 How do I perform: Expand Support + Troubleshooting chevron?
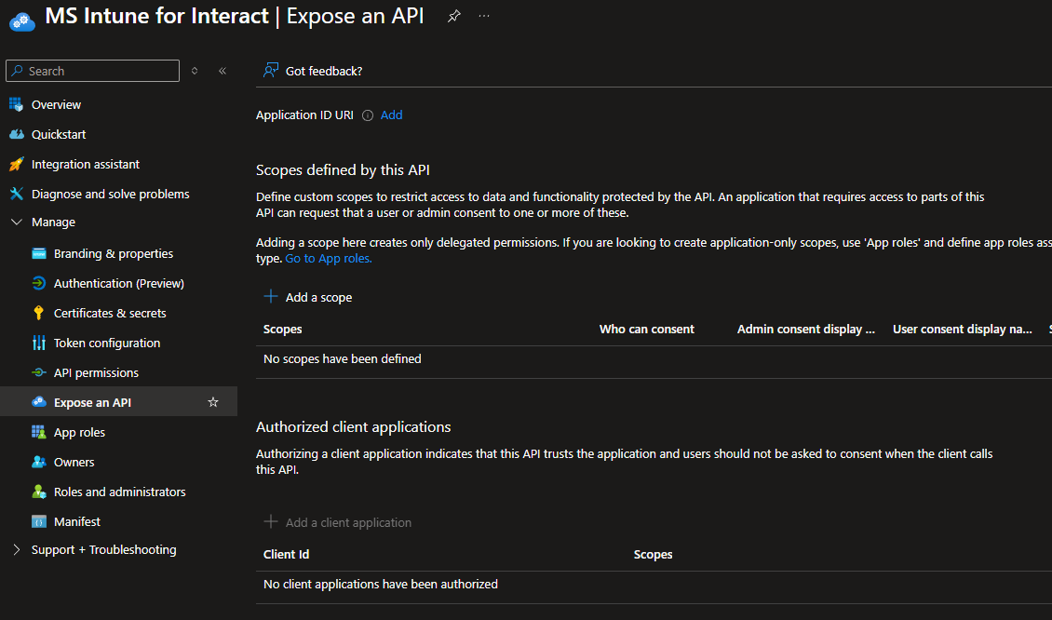17,549
